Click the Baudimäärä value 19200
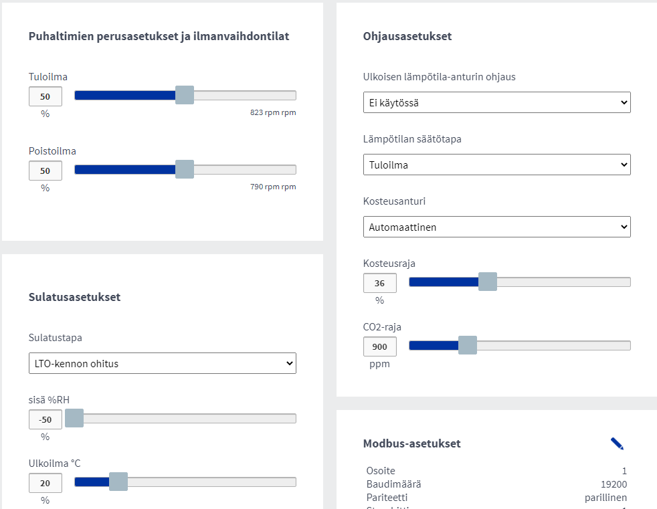The width and height of the screenshot is (657, 509). (x=614, y=484)
